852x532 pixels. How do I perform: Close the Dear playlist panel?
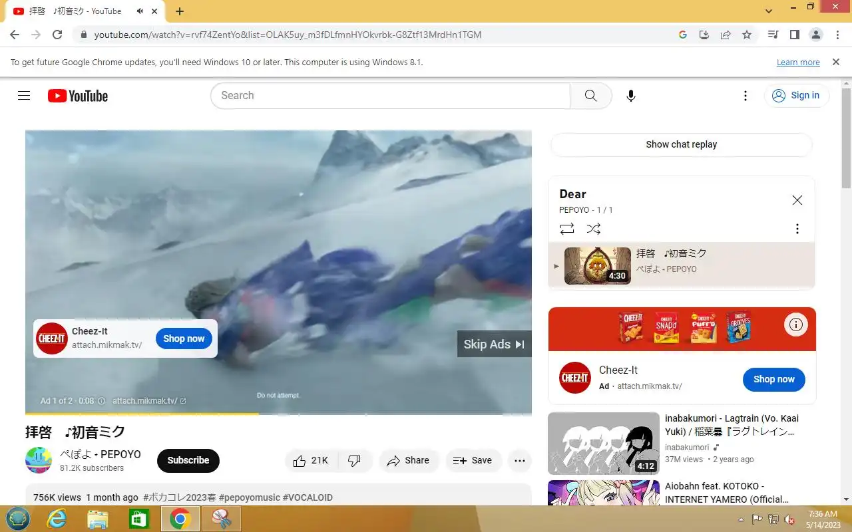797,200
